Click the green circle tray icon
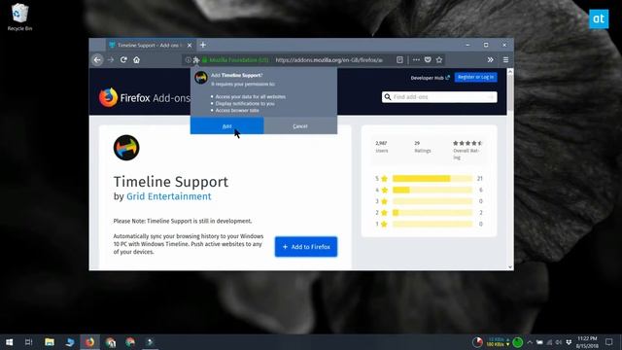Screen dimensions: 622x350 coord(518,342)
